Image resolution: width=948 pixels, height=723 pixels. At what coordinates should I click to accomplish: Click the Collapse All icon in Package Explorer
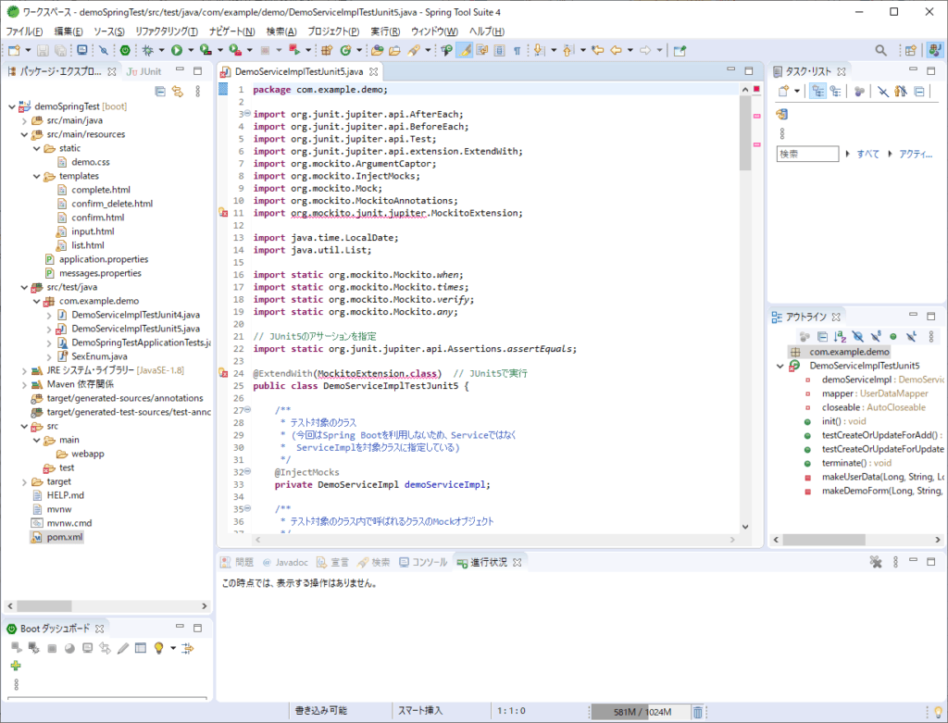coord(160,92)
